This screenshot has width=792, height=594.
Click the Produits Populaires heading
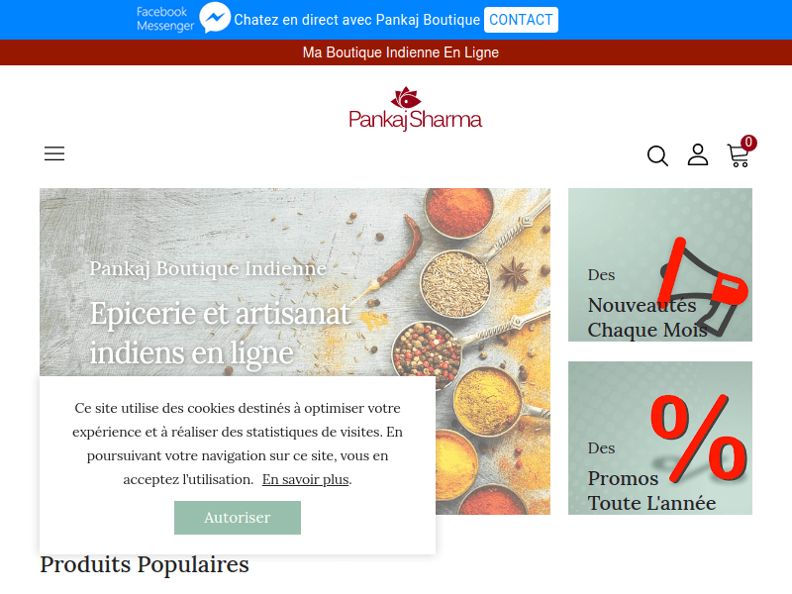[x=145, y=564]
